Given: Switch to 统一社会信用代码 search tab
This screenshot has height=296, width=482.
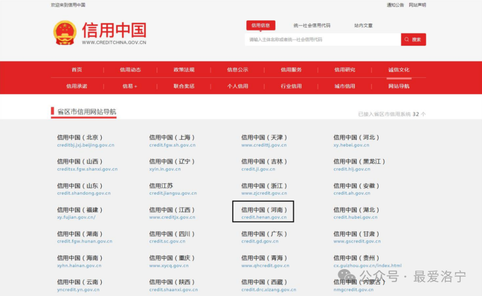Looking at the screenshot, I should click(312, 25).
